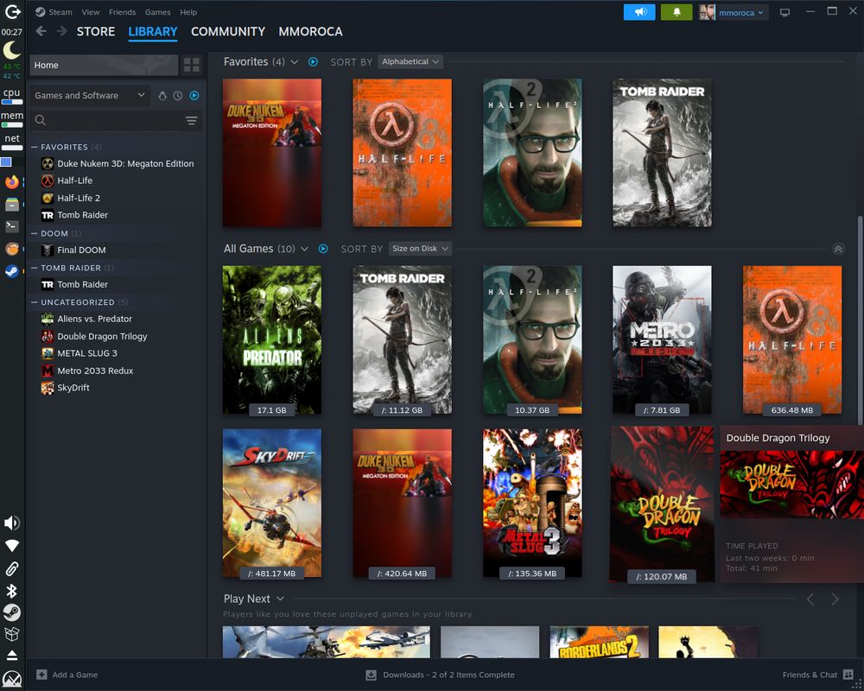Click the Home button in sidebar
Viewport: 864px width, 691px height.
click(104, 65)
